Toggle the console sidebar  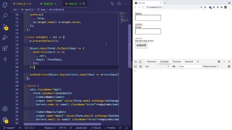coord(135,66)
